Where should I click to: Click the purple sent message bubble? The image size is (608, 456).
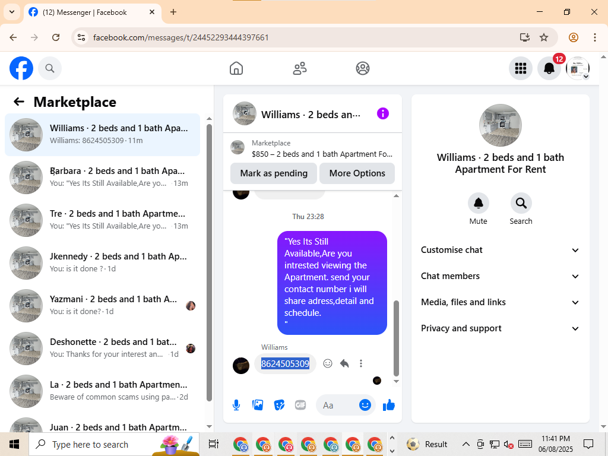coord(332,283)
